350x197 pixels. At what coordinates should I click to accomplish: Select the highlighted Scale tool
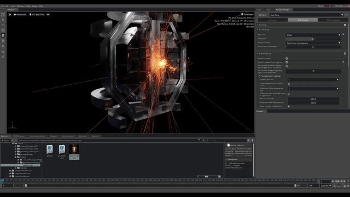[3, 35]
